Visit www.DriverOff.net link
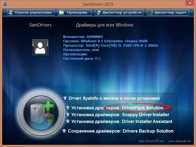The width and height of the screenshot is (196, 147). pos(151,141)
